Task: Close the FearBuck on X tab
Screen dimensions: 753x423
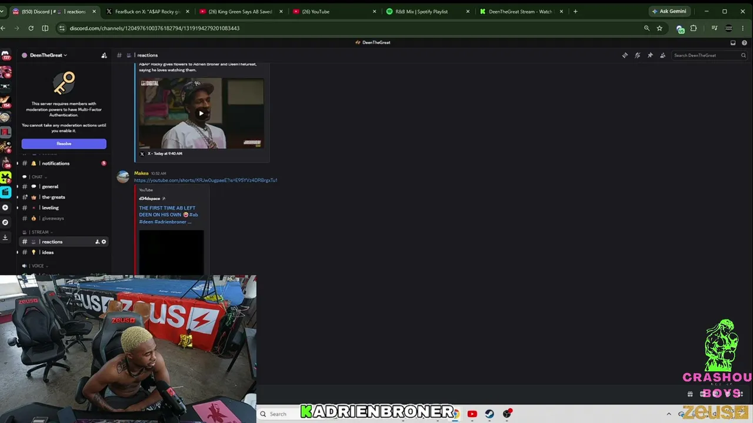Action: [187, 12]
